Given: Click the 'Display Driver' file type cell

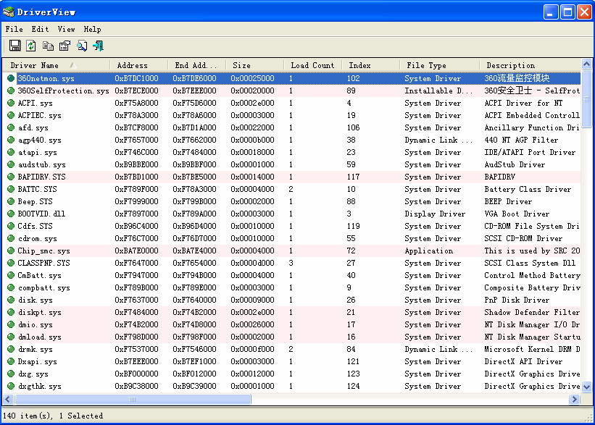Looking at the screenshot, I should point(435,214).
